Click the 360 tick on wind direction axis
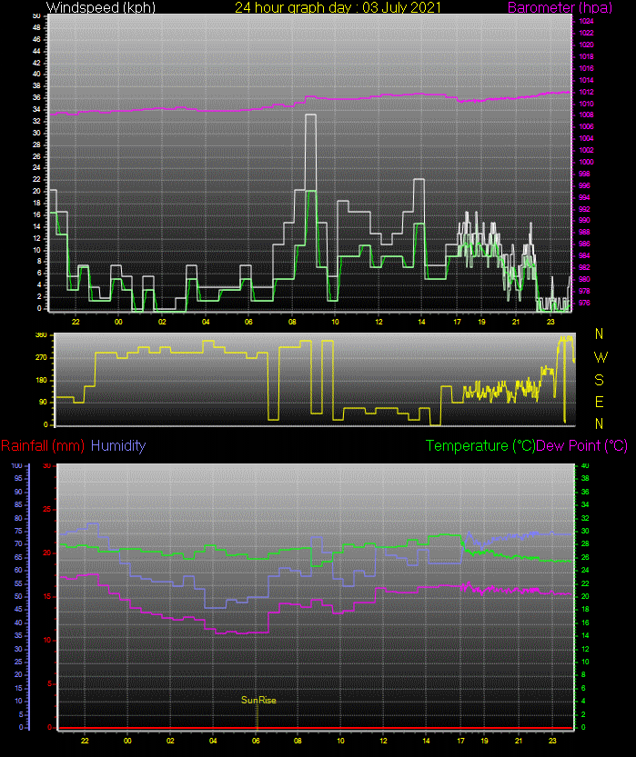This screenshot has width=636, height=757. tap(40, 335)
